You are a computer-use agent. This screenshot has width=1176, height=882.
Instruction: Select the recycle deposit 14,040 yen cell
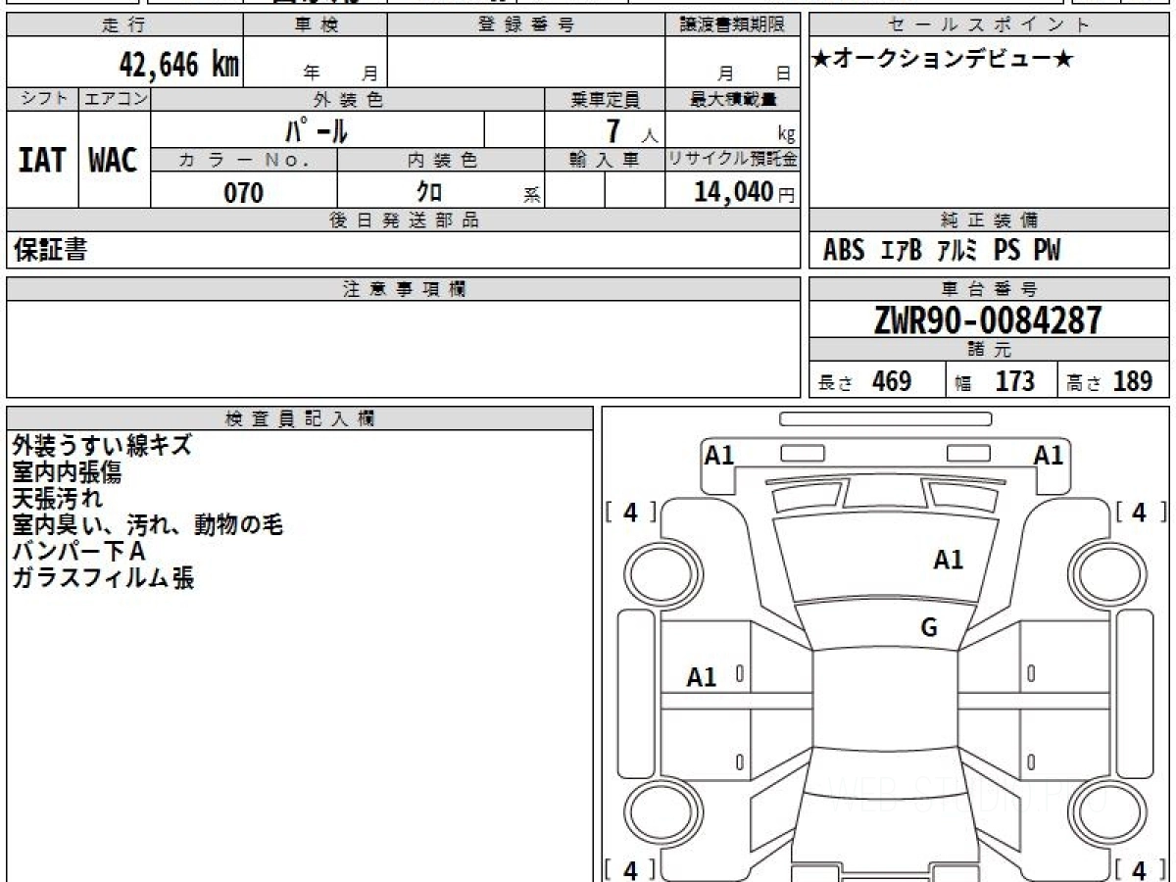click(x=732, y=191)
